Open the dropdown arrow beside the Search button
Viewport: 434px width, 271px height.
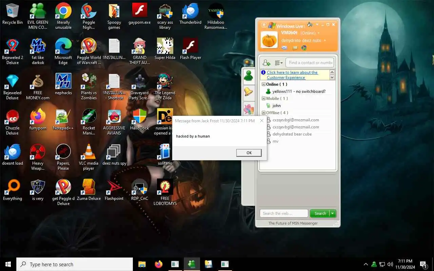pos(333,213)
